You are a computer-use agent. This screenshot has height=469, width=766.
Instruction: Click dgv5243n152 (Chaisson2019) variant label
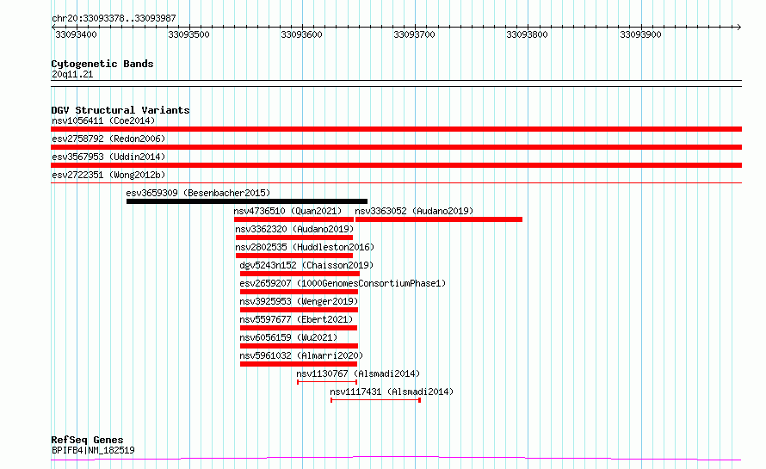(x=306, y=265)
